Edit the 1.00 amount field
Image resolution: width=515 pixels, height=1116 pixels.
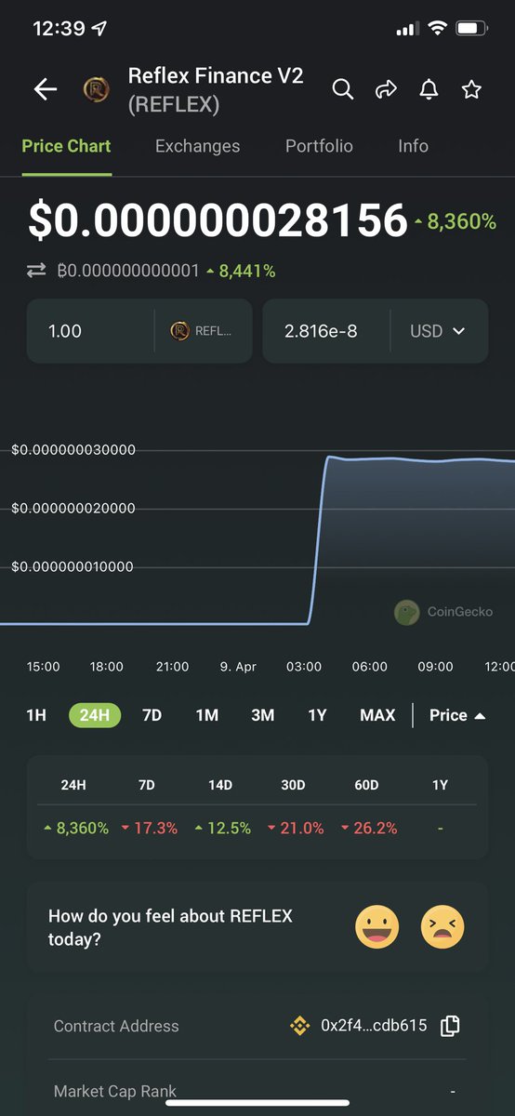(x=90, y=330)
